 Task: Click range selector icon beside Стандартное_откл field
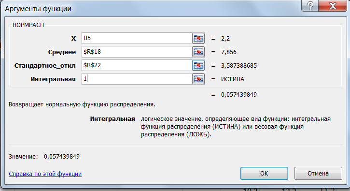tap(198, 65)
